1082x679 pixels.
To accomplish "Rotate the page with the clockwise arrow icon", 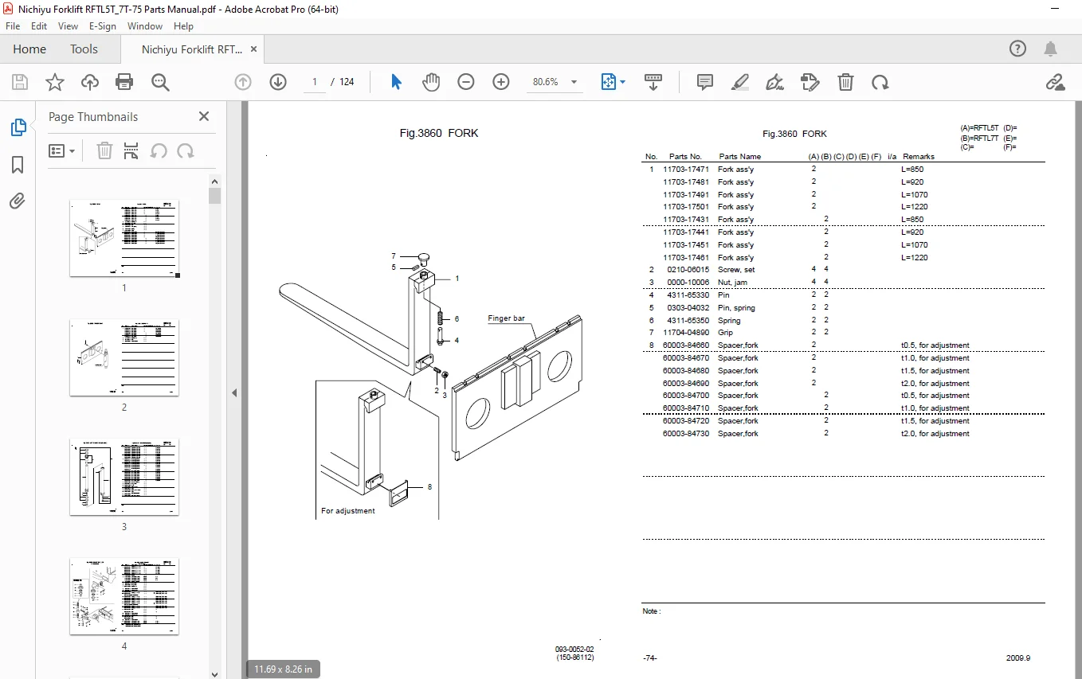I will (x=880, y=82).
